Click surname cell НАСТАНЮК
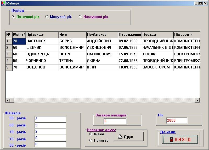The height and width of the screenshot is (150, 209). click(x=42, y=41)
